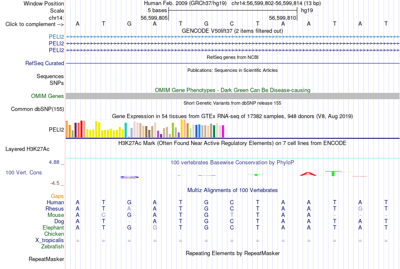The height and width of the screenshot is (269, 400).
Task: Select the Elephant species row label
Action: [x=53, y=228]
